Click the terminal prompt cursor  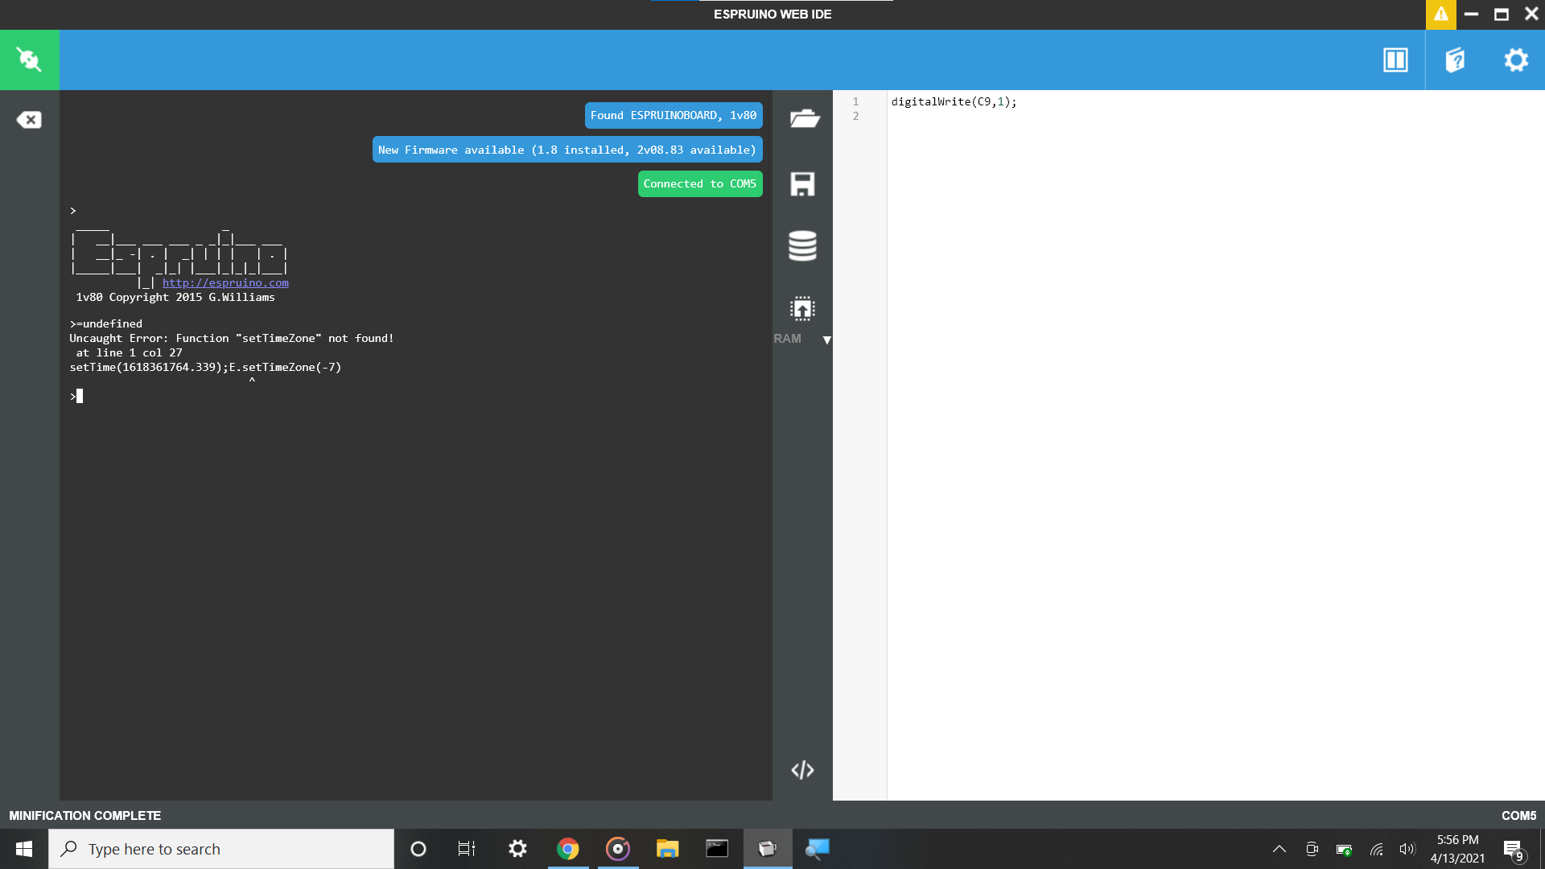pos(79,396)
